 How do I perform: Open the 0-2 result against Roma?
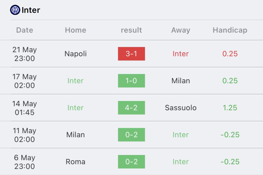click(x=131, y=162)
